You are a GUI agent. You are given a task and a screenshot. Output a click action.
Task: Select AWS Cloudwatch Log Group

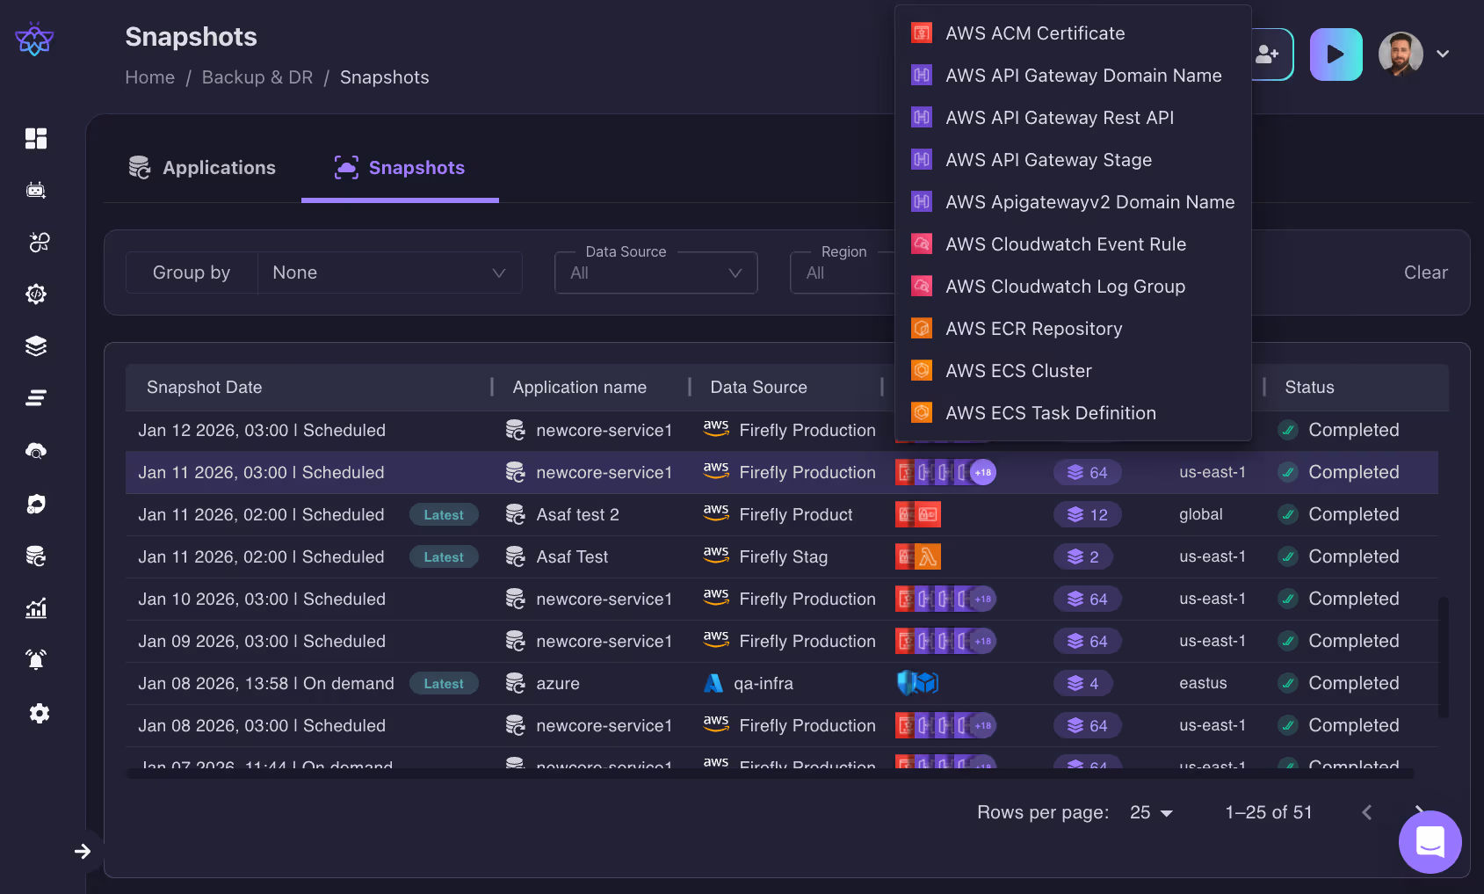click(x=1073, y=287)
